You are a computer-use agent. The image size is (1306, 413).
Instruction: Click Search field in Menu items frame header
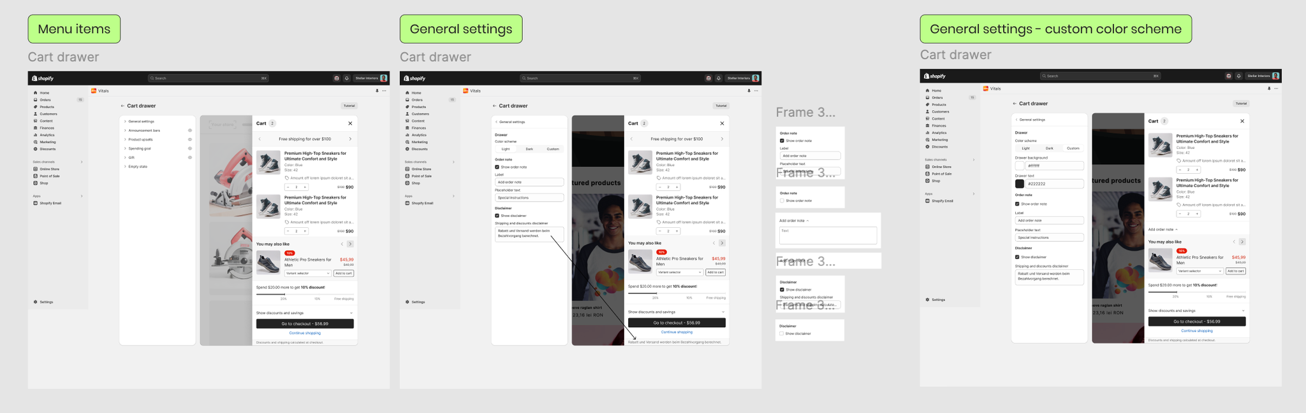tap(209, 78)
